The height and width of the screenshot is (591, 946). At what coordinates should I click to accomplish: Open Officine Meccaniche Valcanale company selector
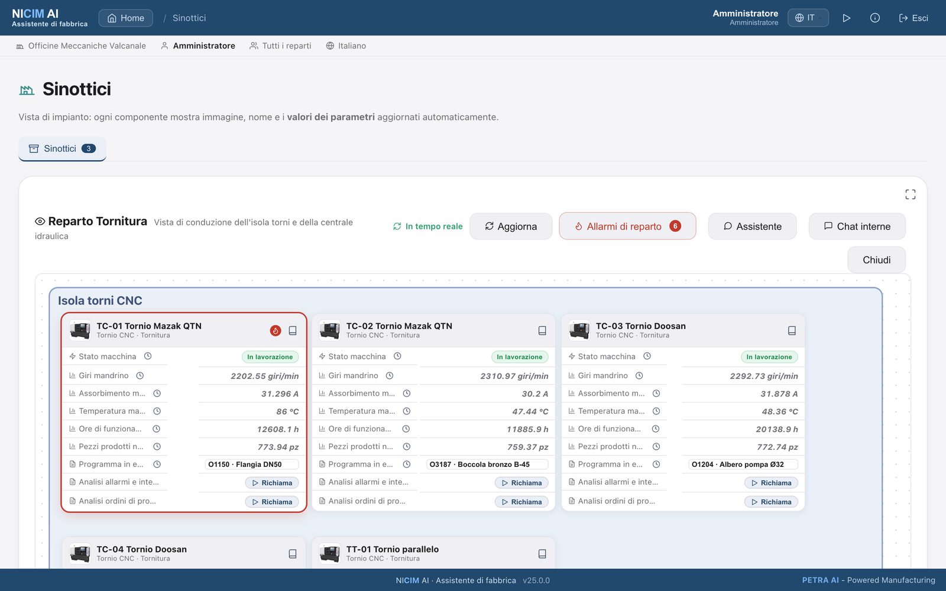tap(81, 46)
